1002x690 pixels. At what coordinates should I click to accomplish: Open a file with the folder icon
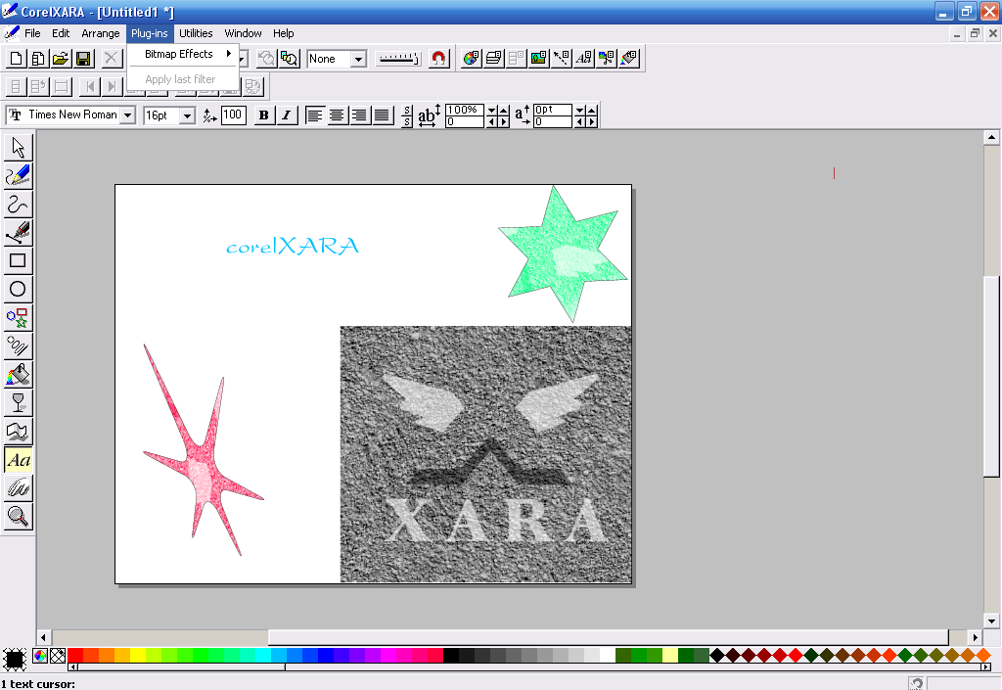pyautogui.click(x=61, y=59)
